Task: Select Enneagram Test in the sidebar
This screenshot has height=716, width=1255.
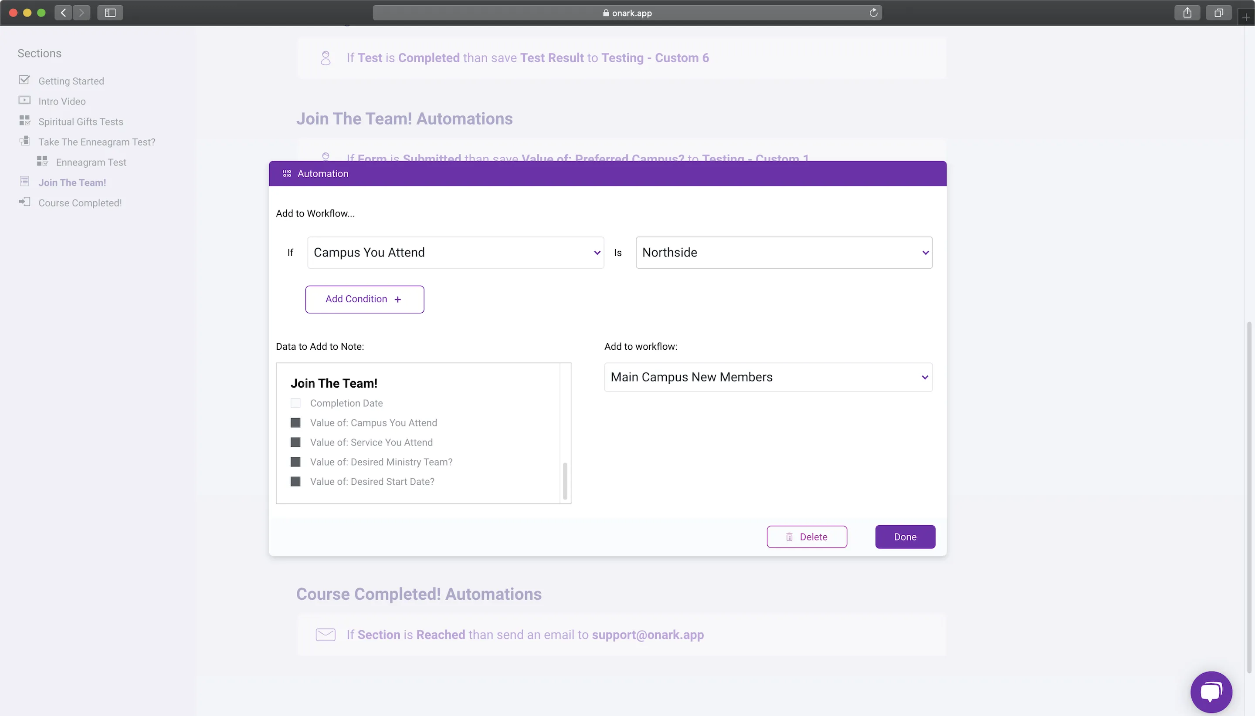Action: [x=91, y=162]
